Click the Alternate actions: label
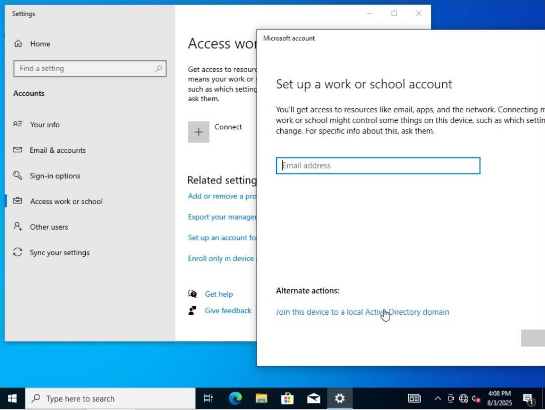 [x=308, y=291]
